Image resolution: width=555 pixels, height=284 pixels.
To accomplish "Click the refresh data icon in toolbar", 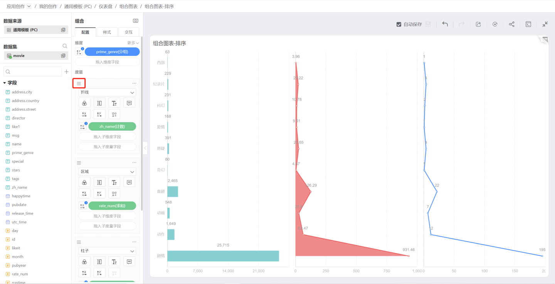I will coord(495,24).
